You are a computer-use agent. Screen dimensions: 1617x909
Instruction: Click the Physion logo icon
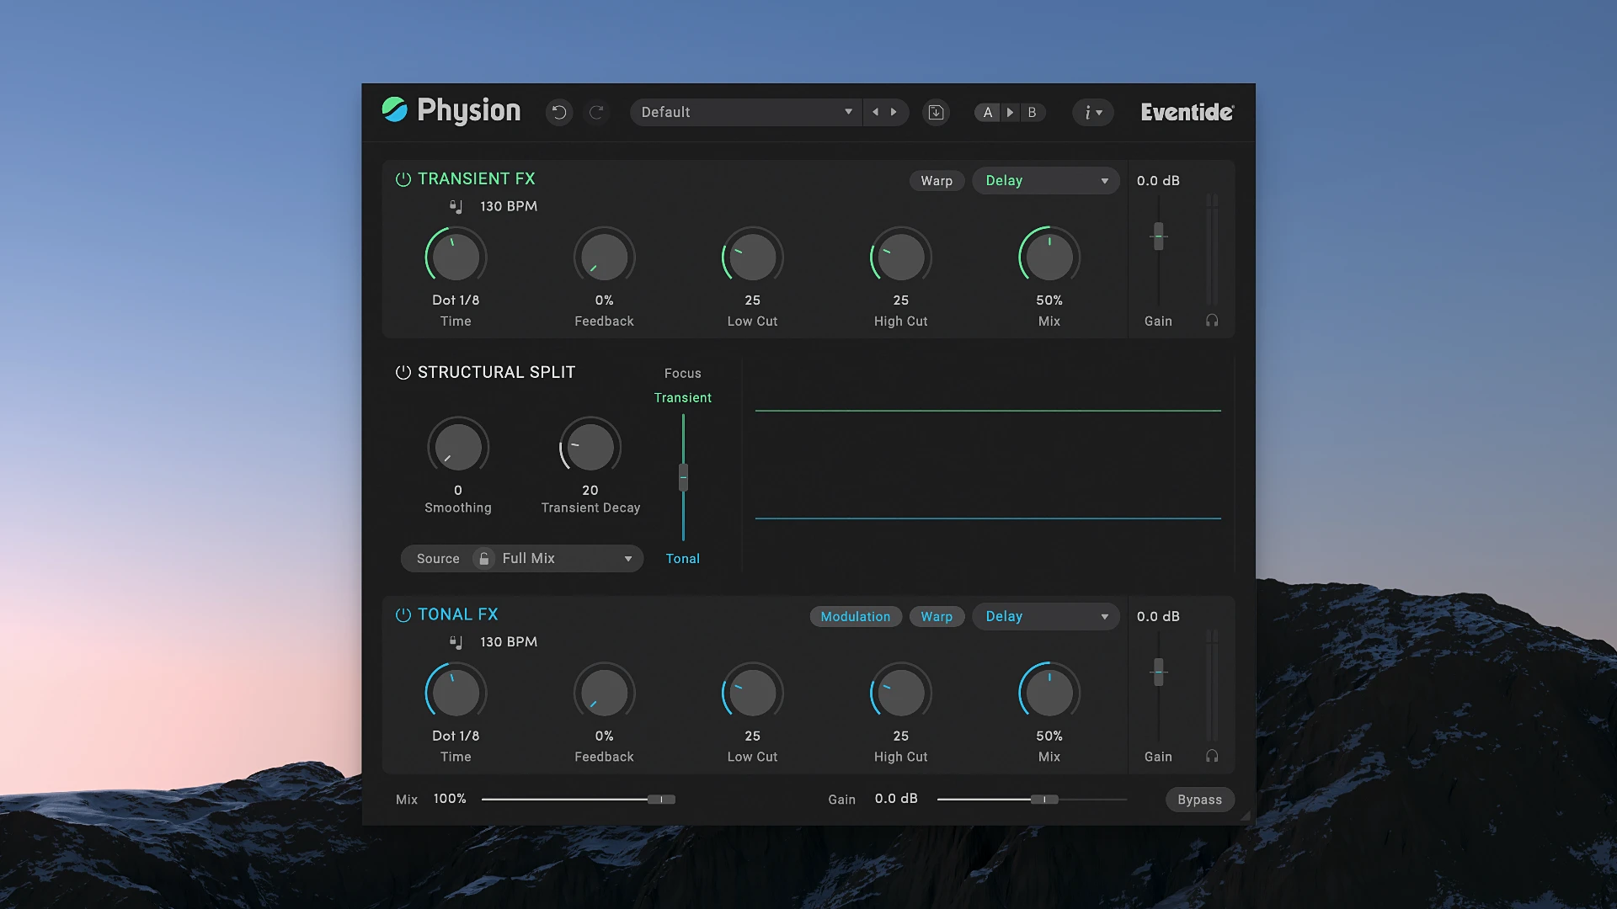393,110
